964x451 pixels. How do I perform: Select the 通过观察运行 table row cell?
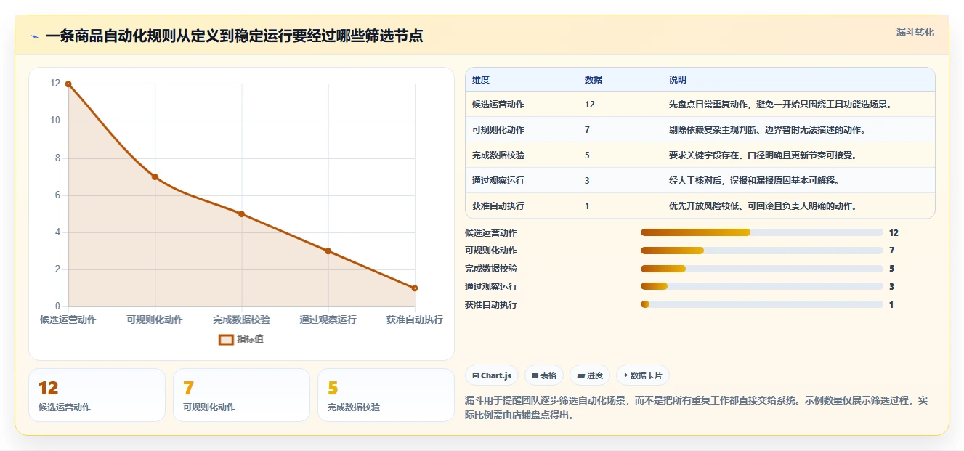[498, 181]
